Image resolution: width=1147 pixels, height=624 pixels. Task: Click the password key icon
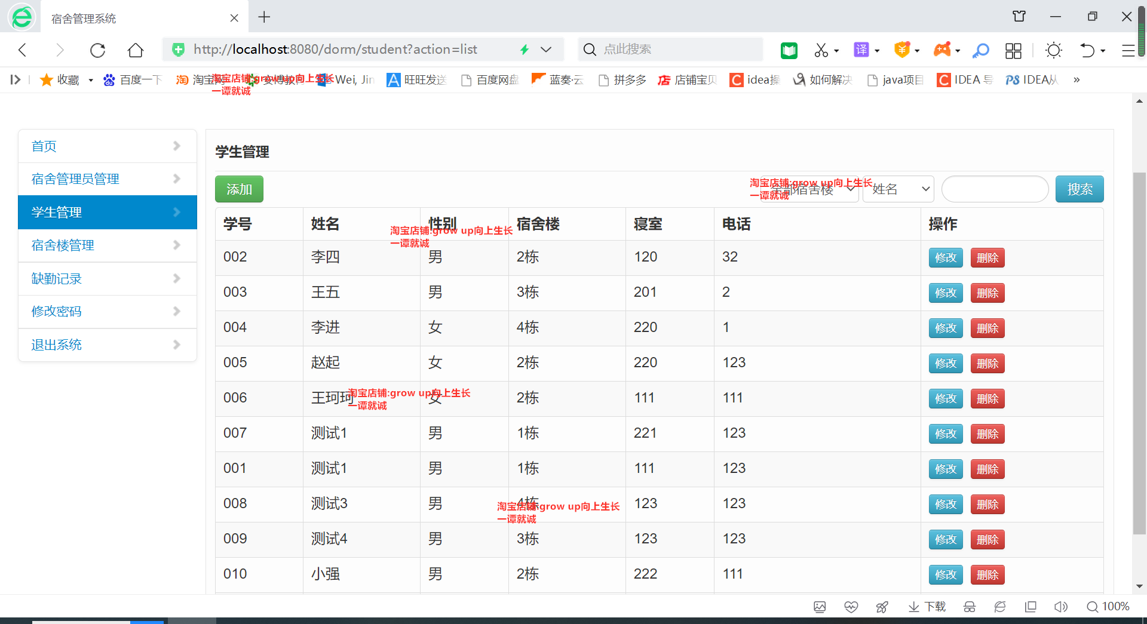[x=980, y=51]
